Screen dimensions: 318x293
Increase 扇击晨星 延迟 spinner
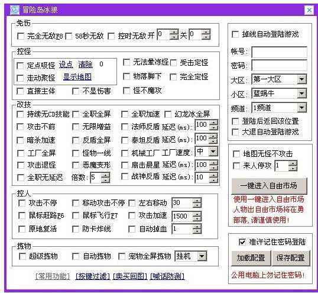[x=214, y=162]
